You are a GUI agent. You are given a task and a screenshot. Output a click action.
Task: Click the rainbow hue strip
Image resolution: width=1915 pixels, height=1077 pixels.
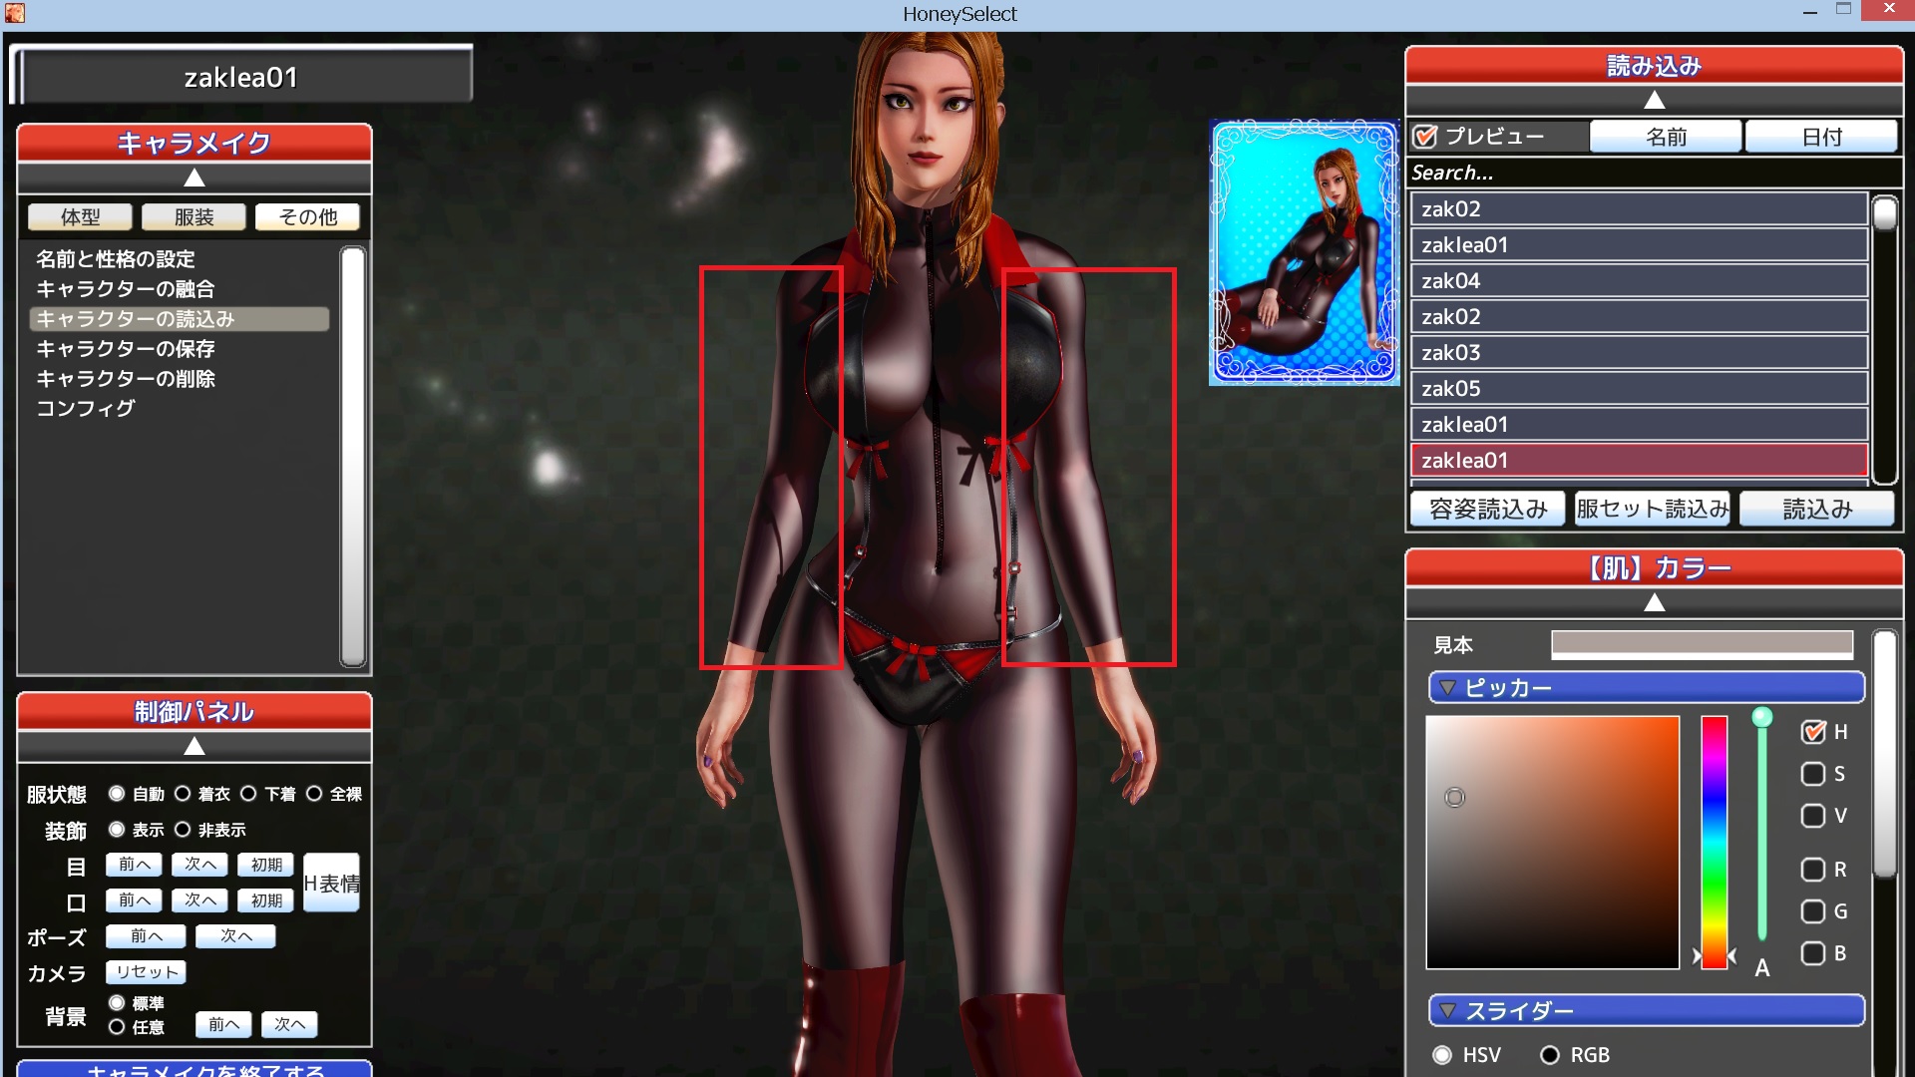point(1714,843)
